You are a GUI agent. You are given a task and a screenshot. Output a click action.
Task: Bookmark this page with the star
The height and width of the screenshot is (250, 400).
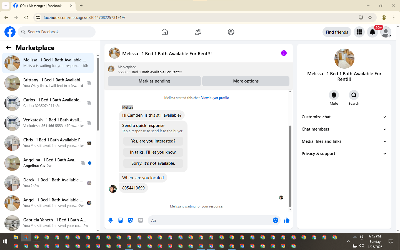[370, 17]
